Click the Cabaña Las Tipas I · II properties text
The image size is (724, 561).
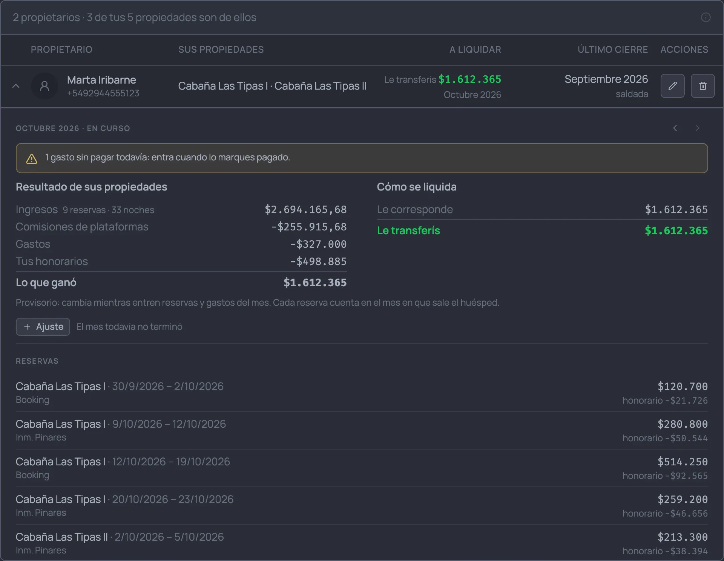click(272, 86)
